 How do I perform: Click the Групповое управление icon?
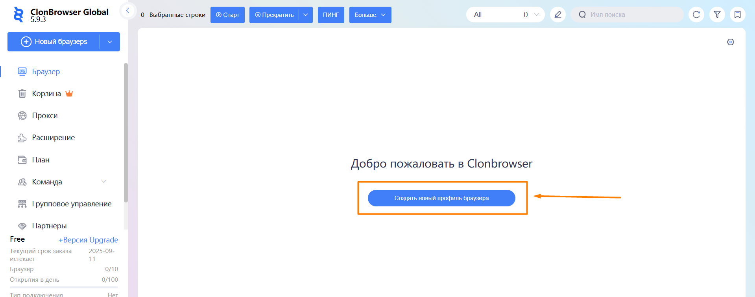pos(22,204)
